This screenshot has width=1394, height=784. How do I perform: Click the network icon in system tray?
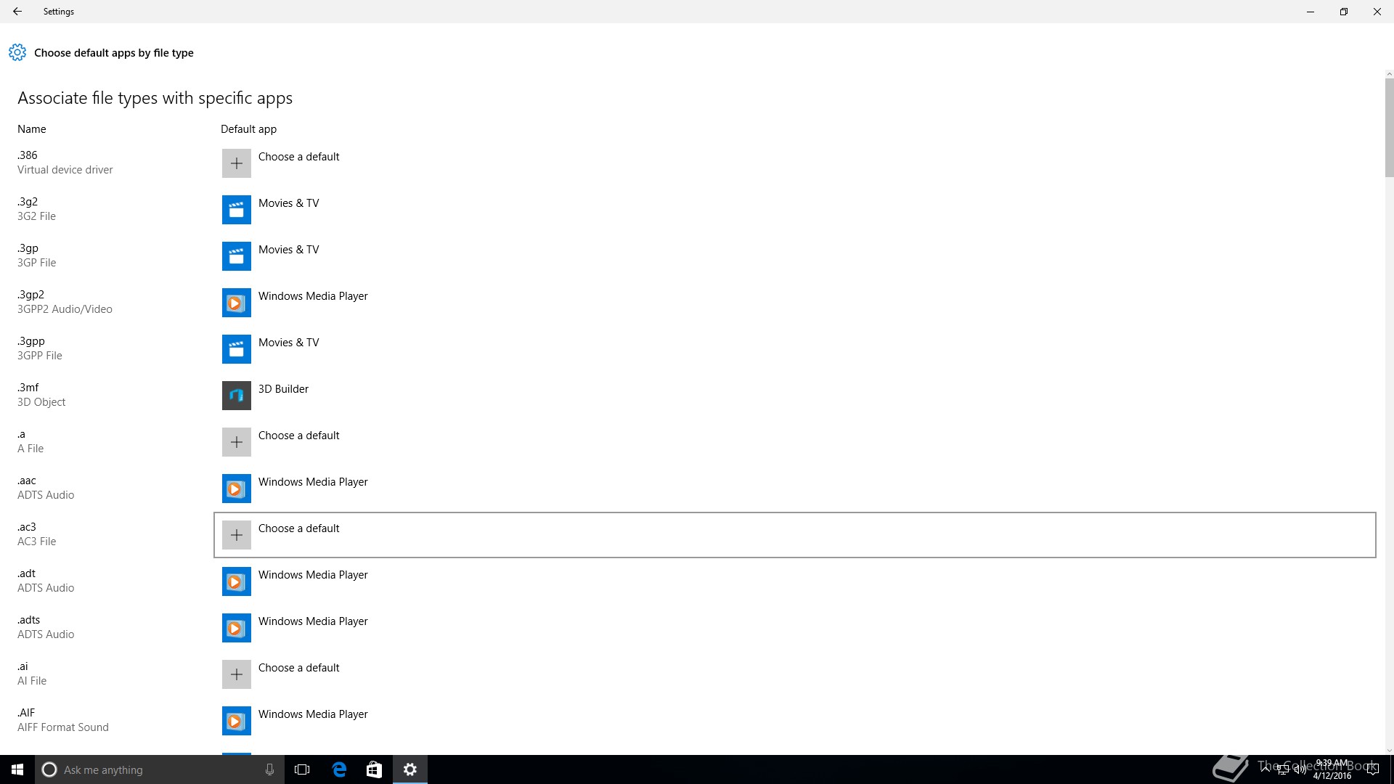[1282, 769]
